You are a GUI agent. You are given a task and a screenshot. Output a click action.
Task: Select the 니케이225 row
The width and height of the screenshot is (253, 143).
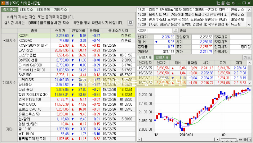tap(76, 80)
